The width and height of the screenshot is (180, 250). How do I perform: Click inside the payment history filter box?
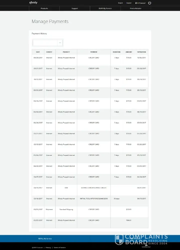pos(45,43)
